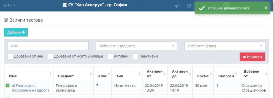Sort by Добавен от column arrows

pos(266,74)
